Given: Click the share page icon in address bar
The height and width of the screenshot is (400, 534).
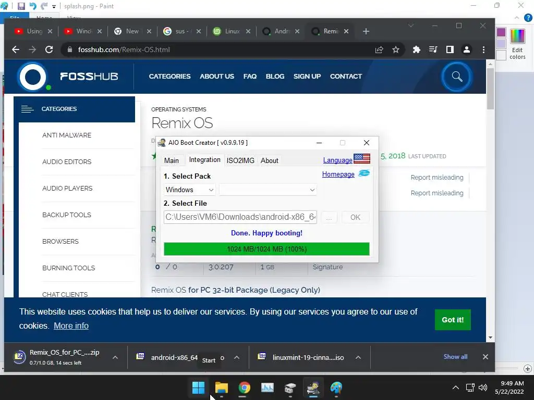Looking at the screenshot, I should (x=379, y=49).
